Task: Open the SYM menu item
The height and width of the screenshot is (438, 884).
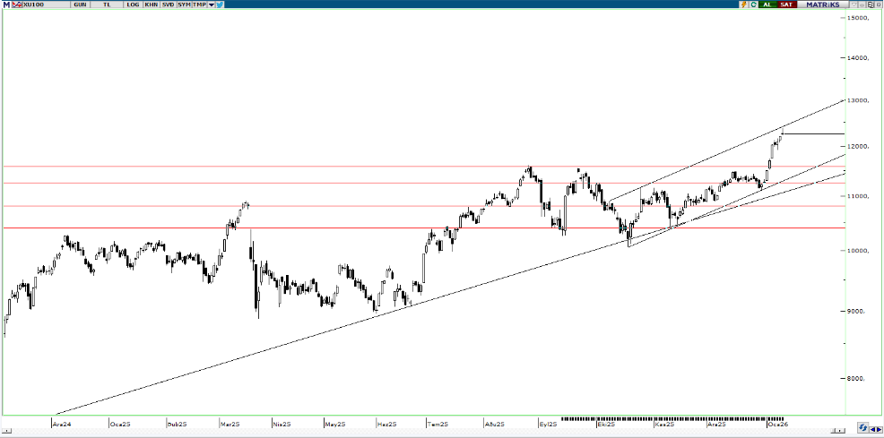Action: 184,4
